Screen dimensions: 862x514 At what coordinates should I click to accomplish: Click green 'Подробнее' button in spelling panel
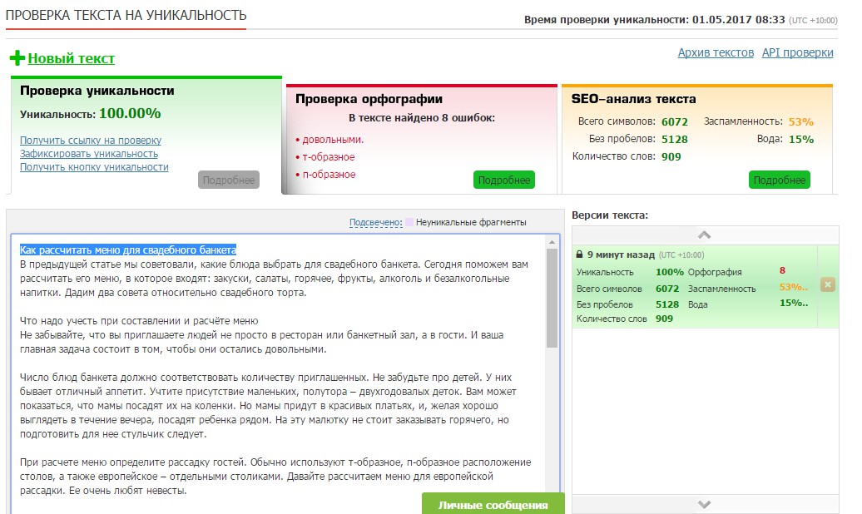[503, 180]
